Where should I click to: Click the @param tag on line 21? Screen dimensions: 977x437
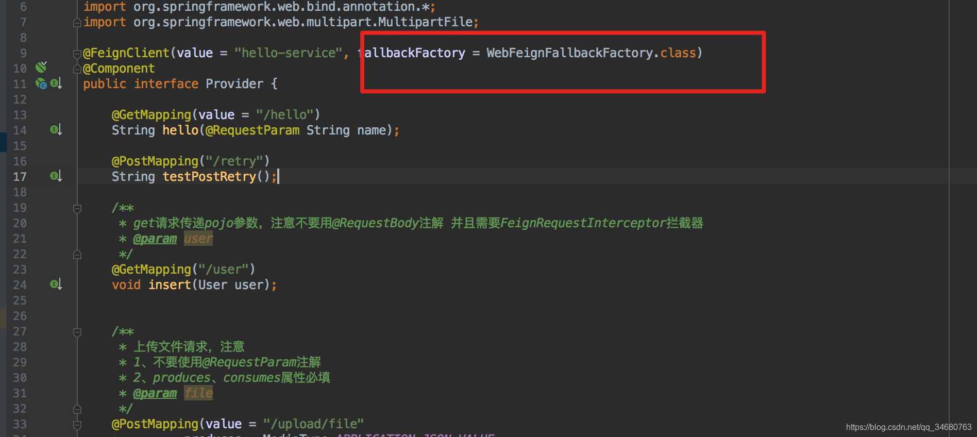click(155, 239)
